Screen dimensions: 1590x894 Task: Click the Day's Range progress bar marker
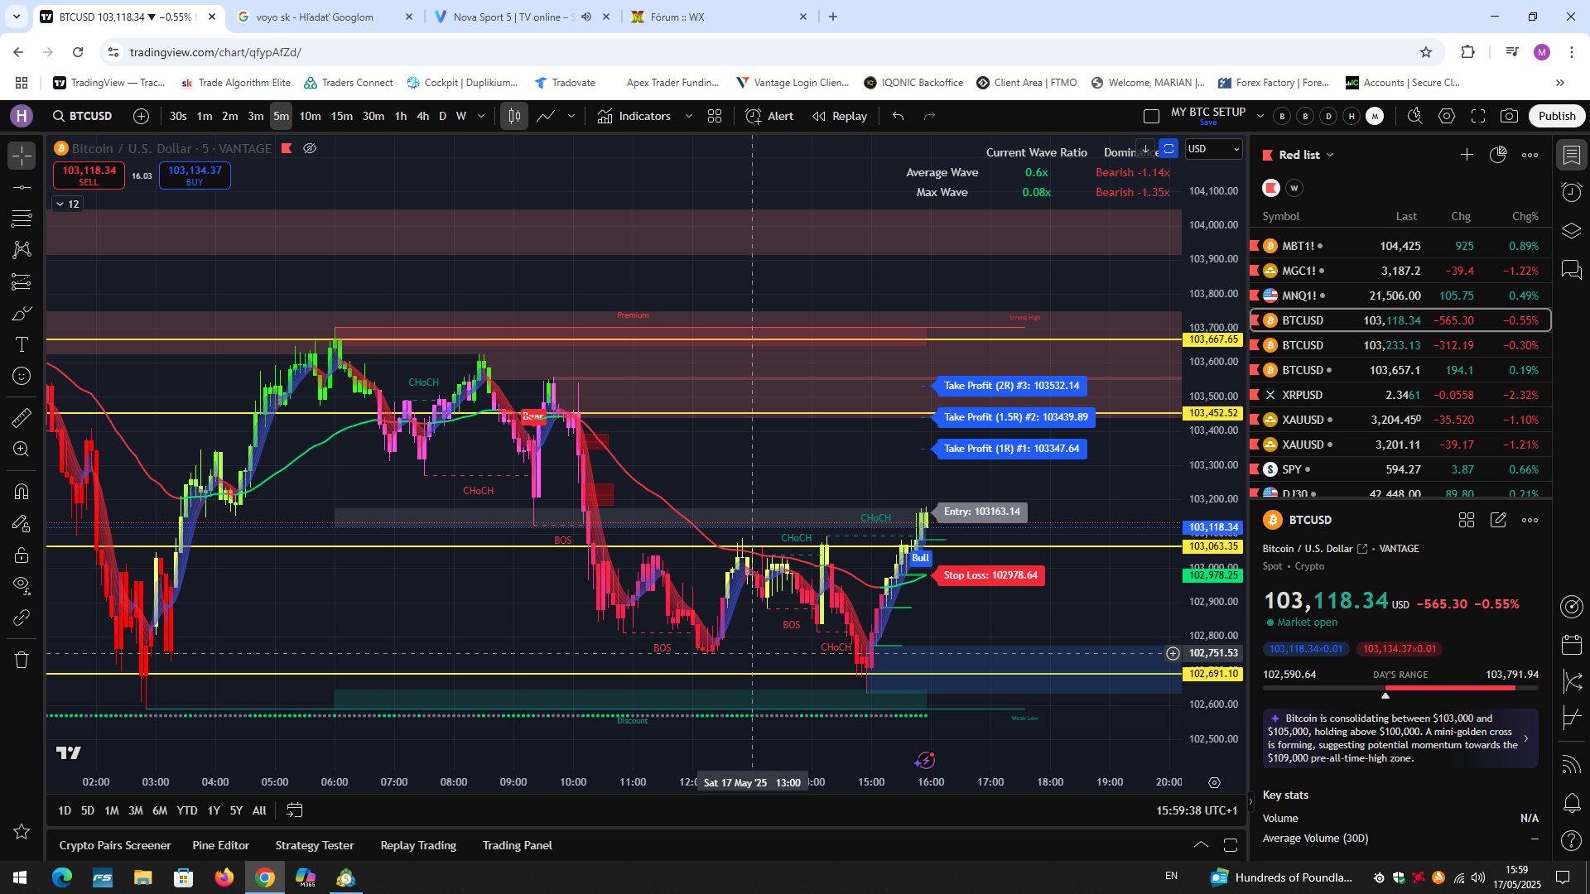pos(1385,695)
